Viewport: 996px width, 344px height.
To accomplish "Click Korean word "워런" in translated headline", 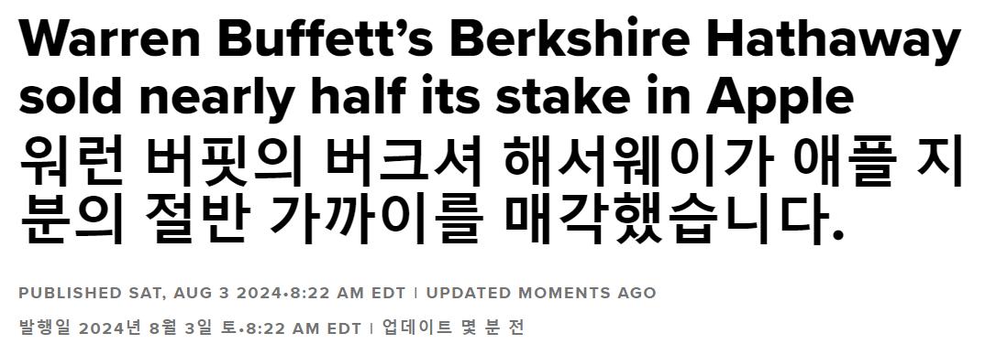I will (x=72, y=166).
